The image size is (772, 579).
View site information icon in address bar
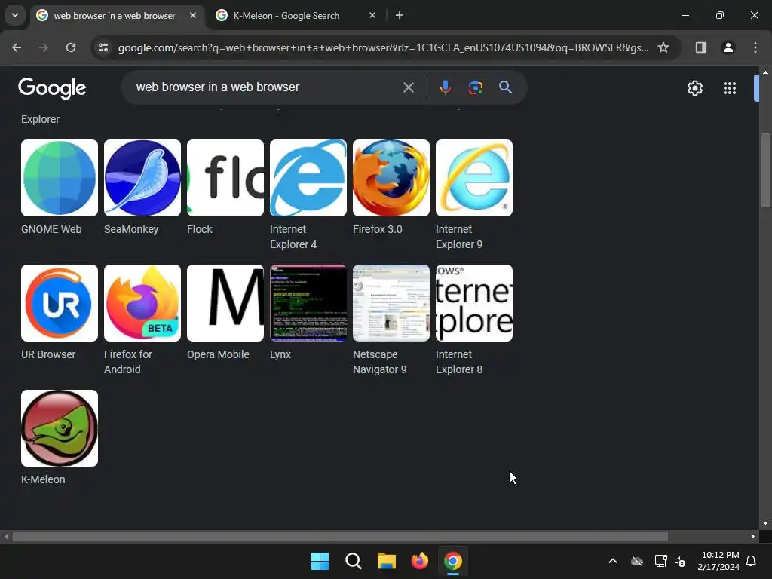tap(103, 47)
